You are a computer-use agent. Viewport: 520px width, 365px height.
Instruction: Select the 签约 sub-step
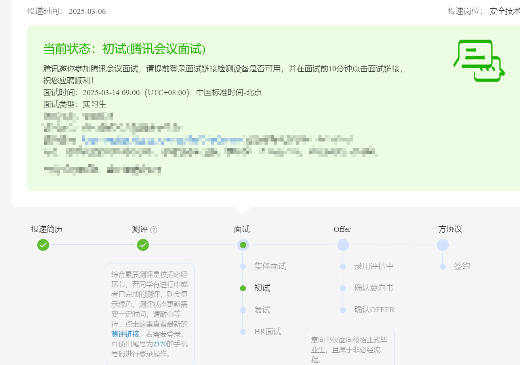(462, 266)
